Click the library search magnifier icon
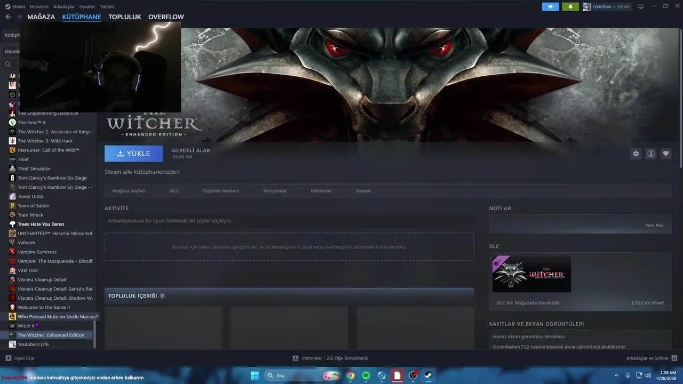This screenshot has width=683, height=384. pyautogui.click(x=8, y=65)
